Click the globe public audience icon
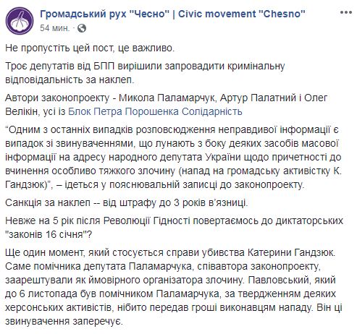This screenshot has height=334, width=357. [82, 28]
